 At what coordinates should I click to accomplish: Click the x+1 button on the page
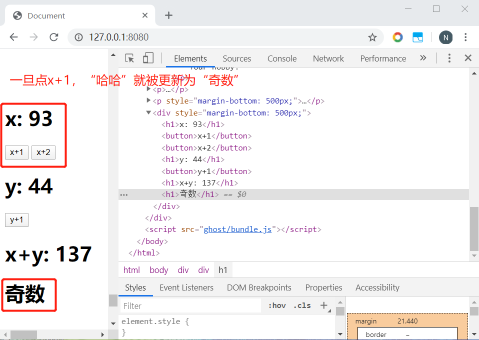coord(16,152)
